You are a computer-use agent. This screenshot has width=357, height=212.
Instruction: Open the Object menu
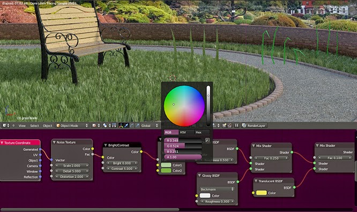click(47, 126)
